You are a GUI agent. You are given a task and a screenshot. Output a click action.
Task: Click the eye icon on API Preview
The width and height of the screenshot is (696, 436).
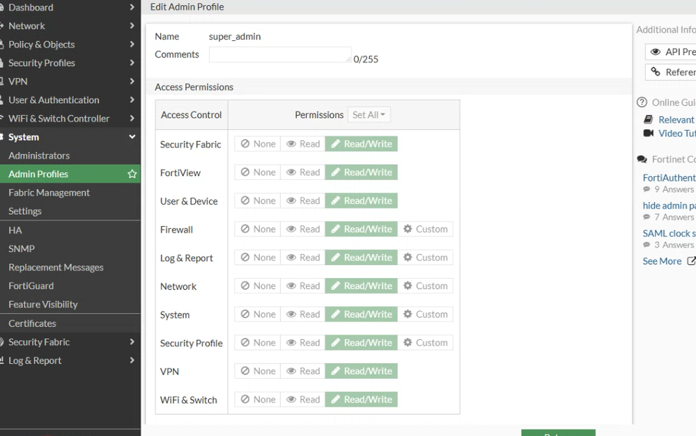(x=655, y=51)
